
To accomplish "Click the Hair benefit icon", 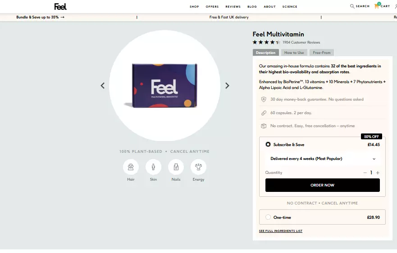I will point(131,167).
